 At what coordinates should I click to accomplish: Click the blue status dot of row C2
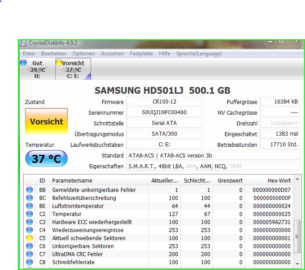29,214
